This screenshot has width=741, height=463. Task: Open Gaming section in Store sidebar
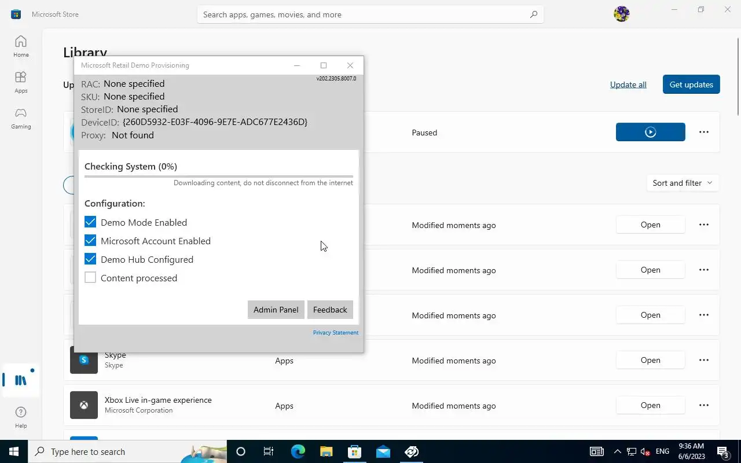tap(21, 118)
